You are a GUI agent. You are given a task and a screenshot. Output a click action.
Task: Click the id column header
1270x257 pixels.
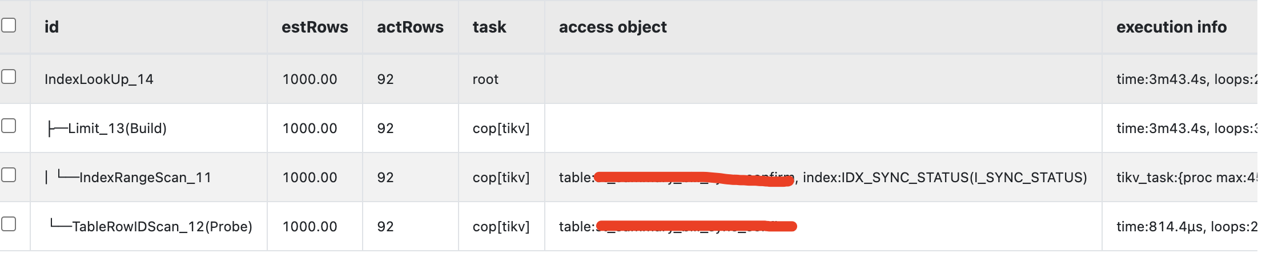[x=51, y=27]
